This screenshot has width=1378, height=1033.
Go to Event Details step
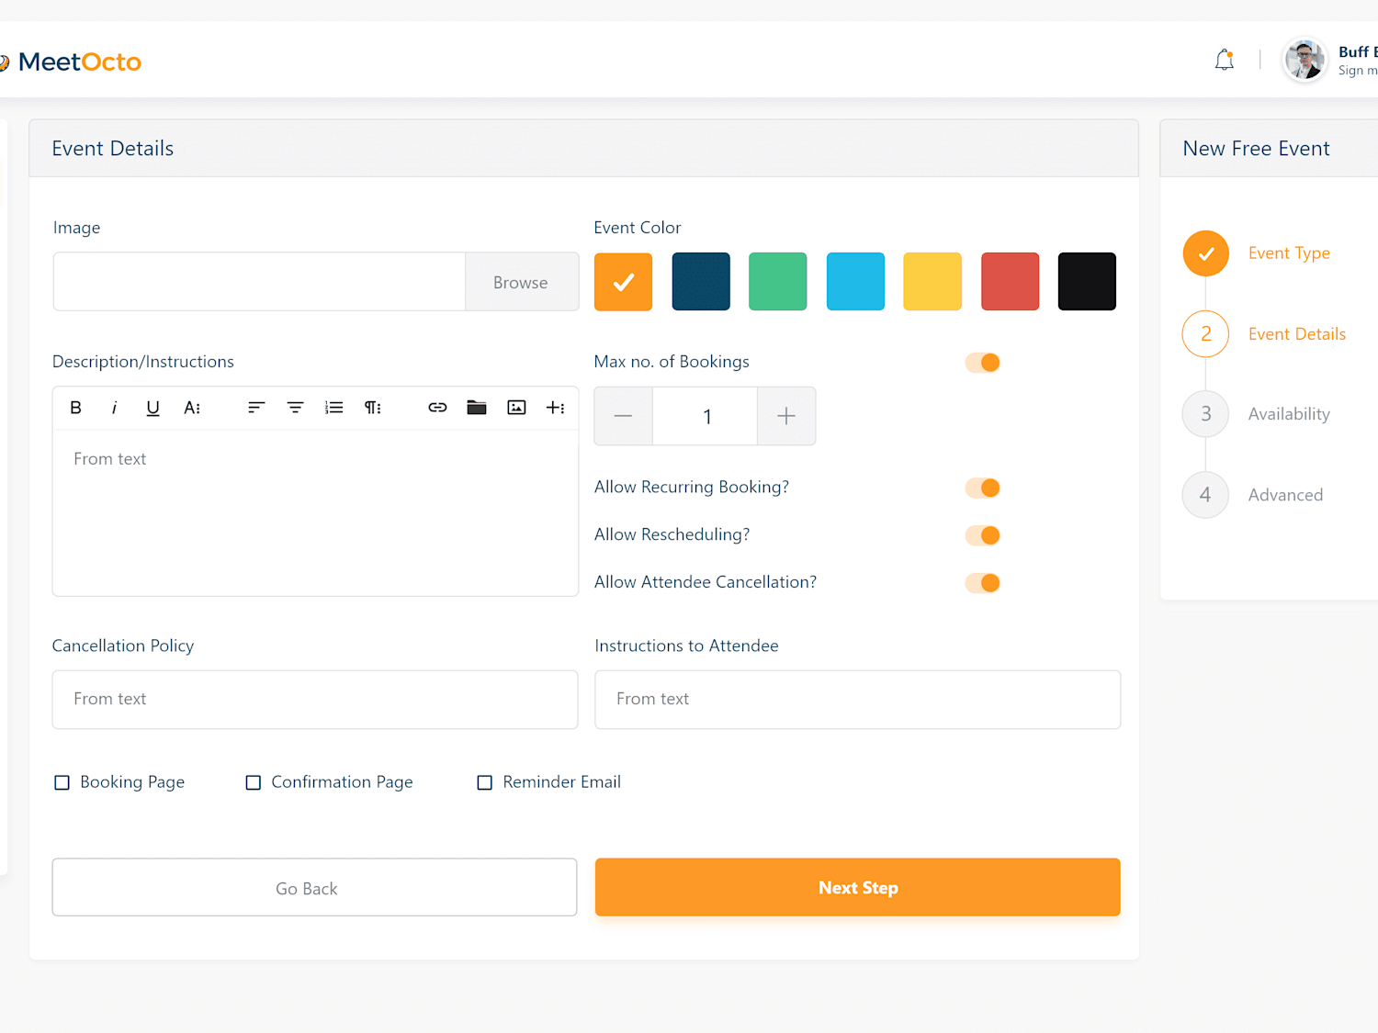(x=1296, y=334)
